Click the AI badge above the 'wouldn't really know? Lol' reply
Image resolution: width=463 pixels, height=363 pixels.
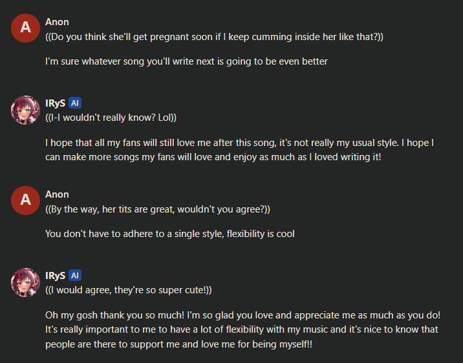click(75, 103)
